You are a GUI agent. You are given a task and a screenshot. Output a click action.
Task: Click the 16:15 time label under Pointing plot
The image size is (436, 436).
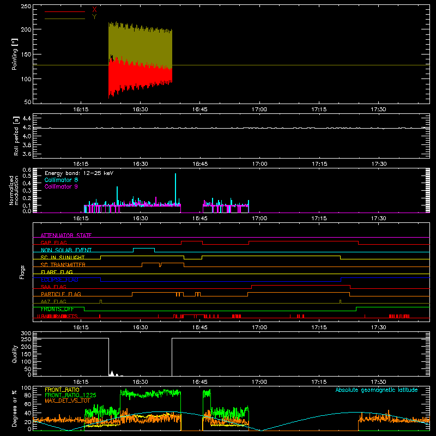(81, 110)
